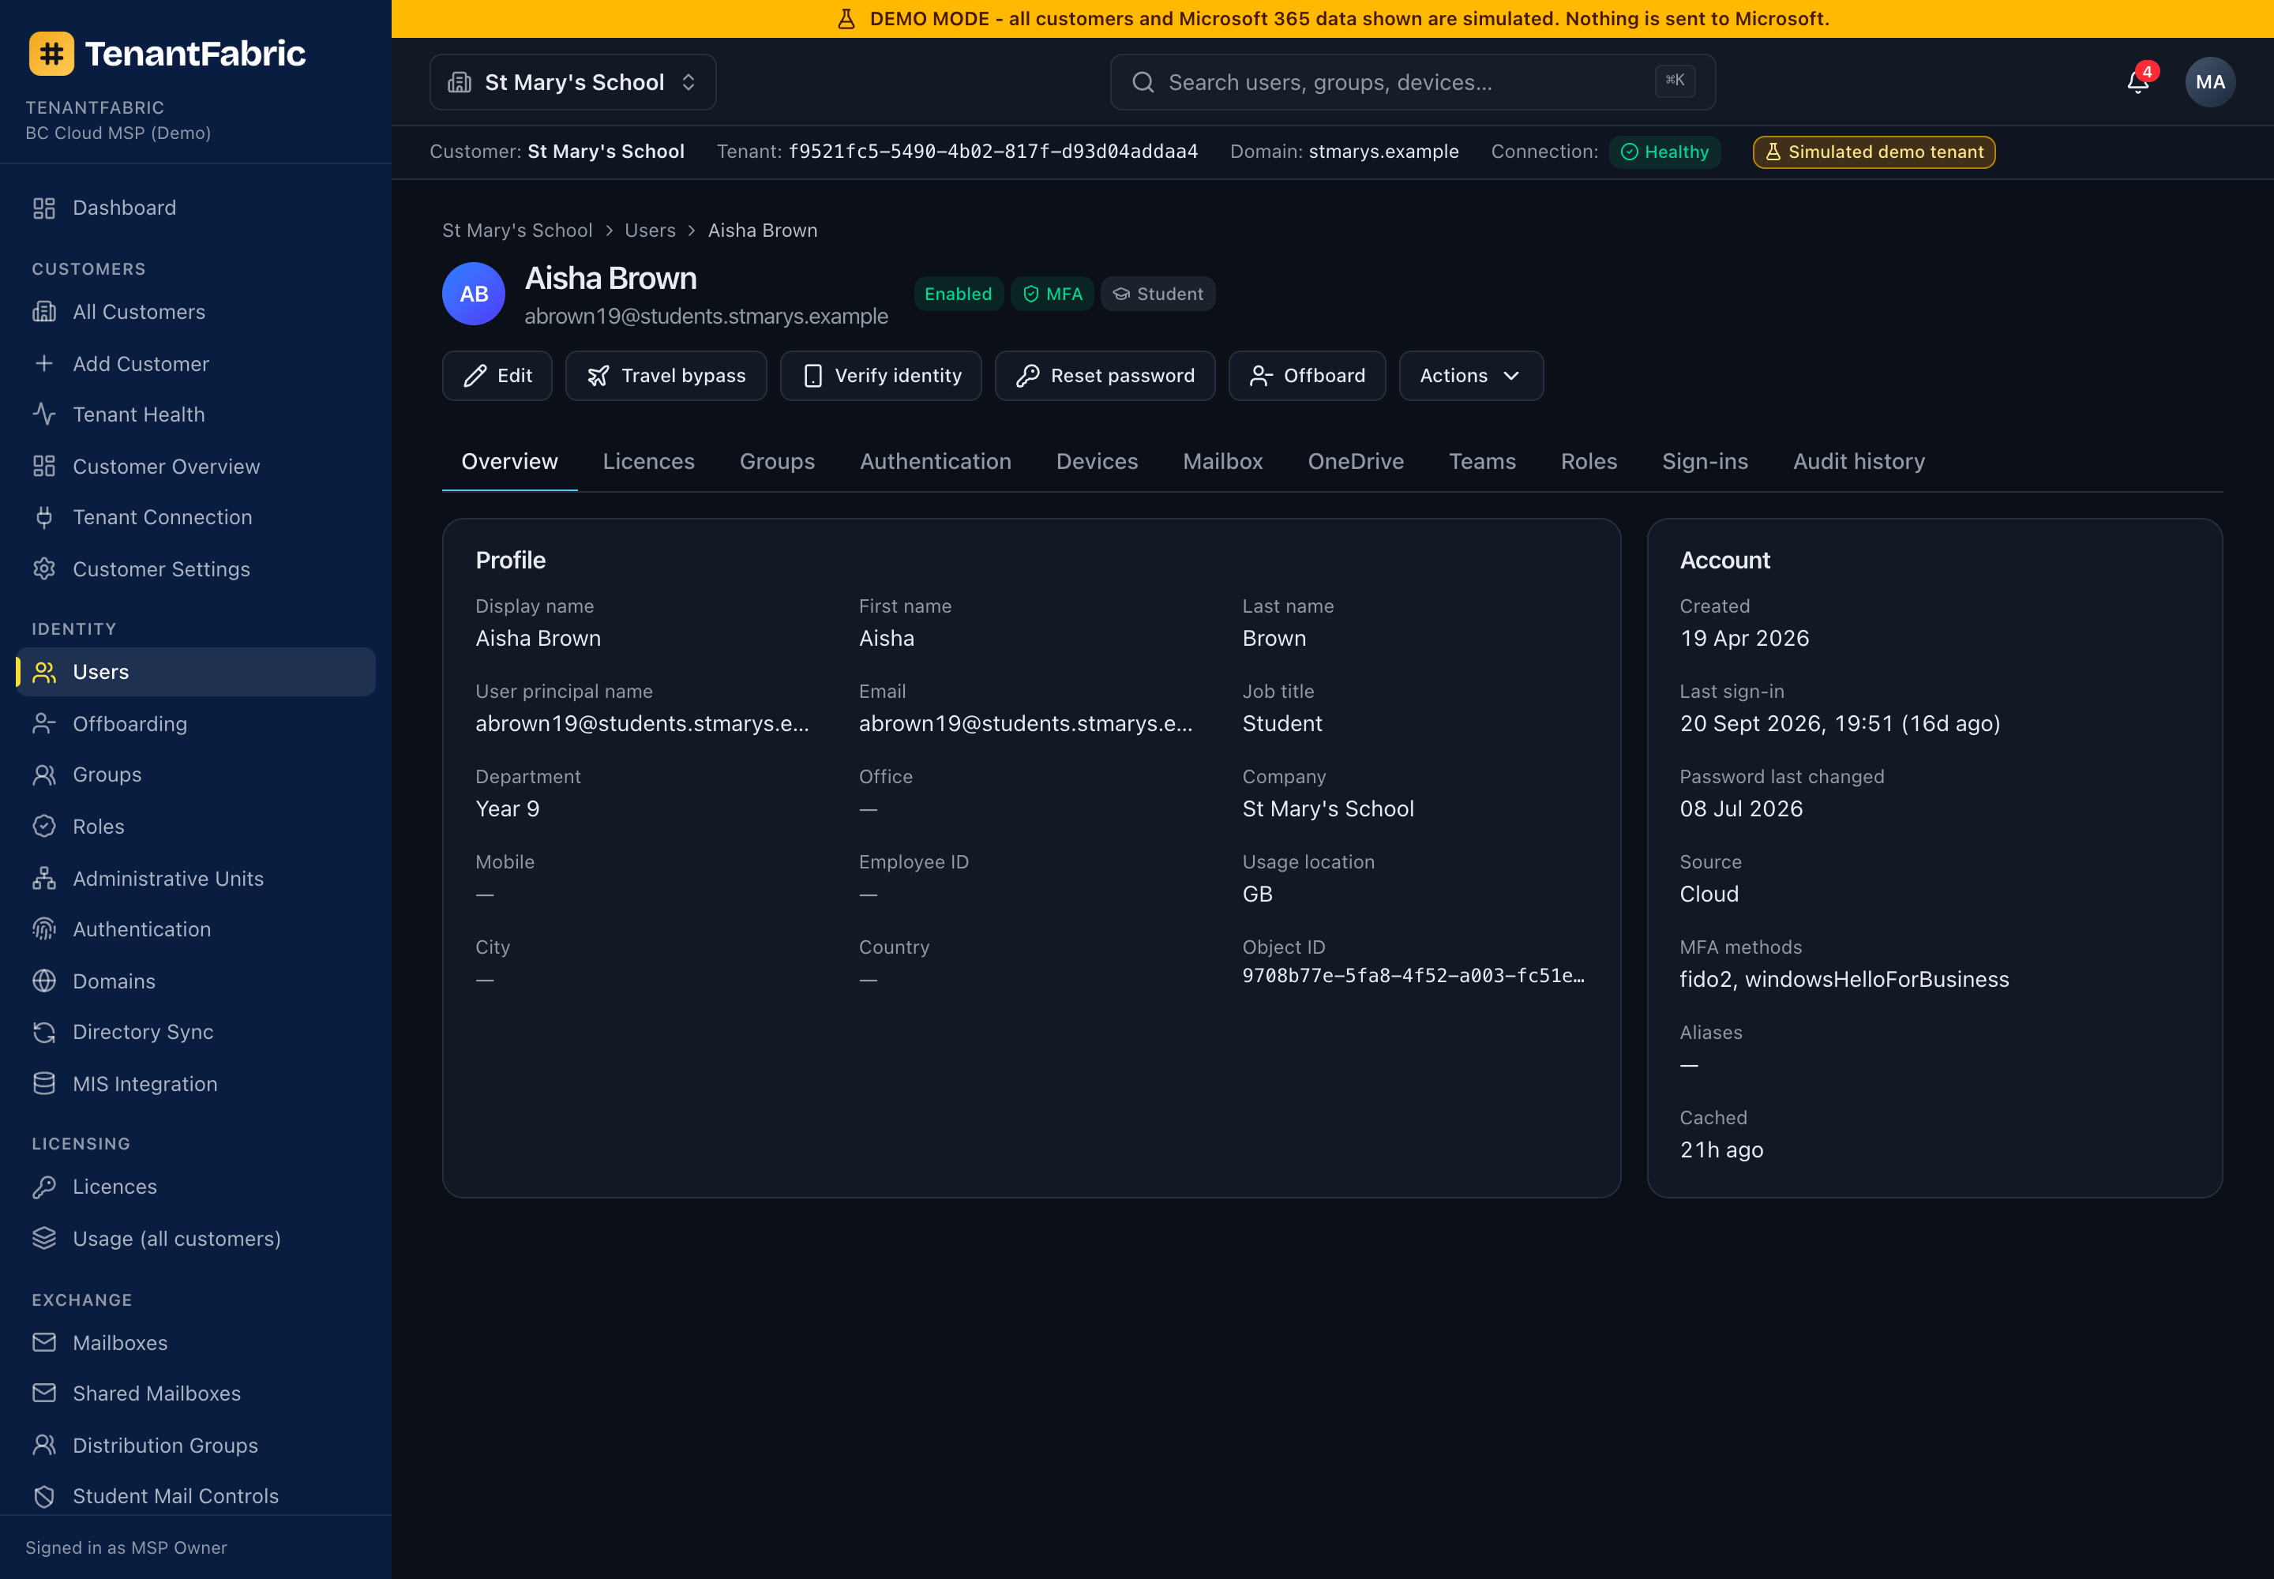Open the MA user avatar menu
Screen dimensions: 2274x1579
pos(2210,82)
